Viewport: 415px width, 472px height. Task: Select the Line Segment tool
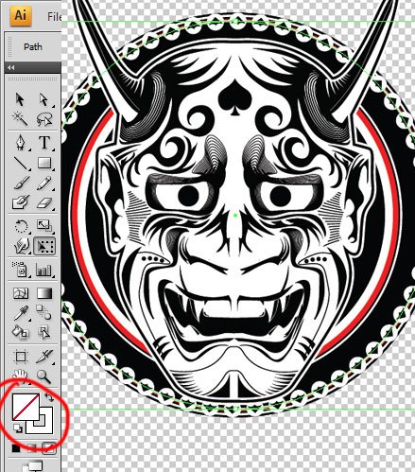[21, 163]
